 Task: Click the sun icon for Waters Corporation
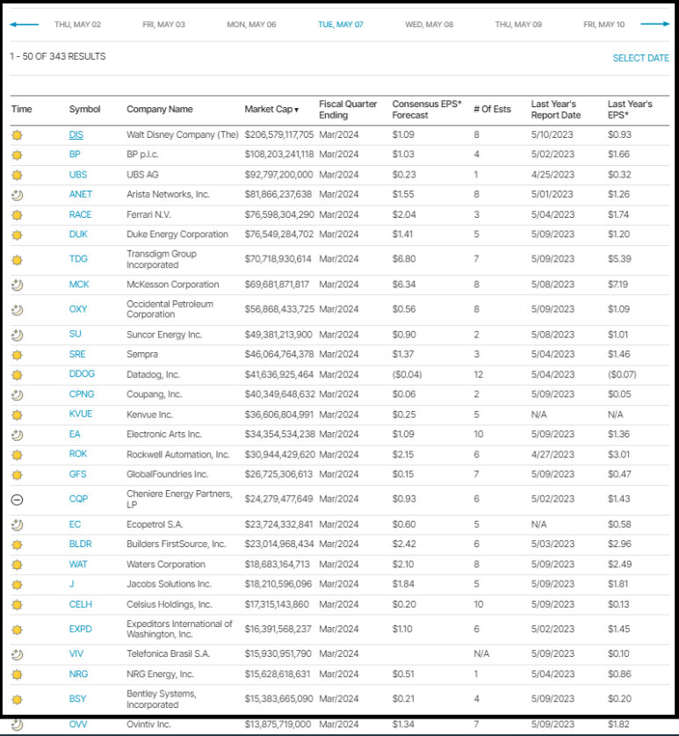(17, 565)
